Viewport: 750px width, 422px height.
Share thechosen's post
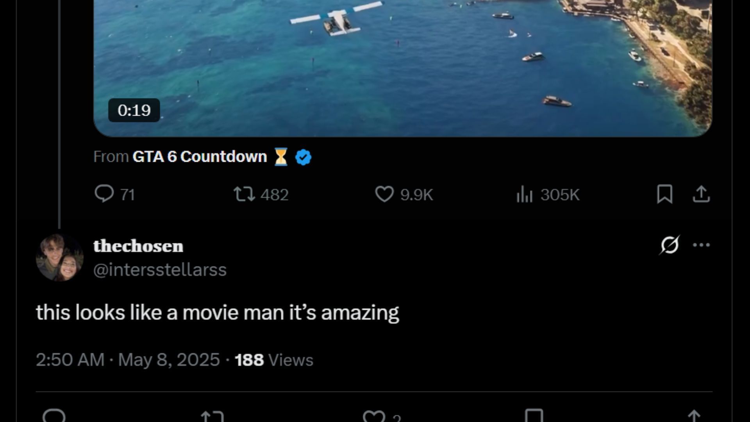[x=694, y=417]
